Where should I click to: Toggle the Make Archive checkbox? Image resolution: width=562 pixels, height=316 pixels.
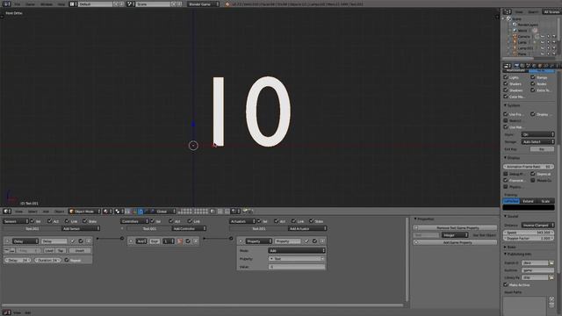point(506,284)
